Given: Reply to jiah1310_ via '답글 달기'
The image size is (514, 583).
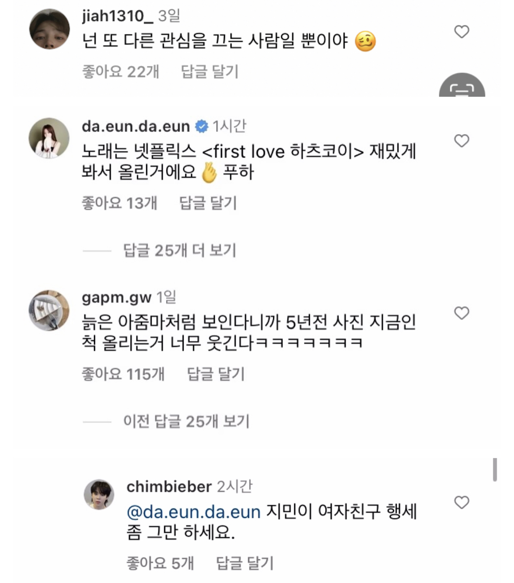Looking at the screenshot, I should (x=210, y=71).
